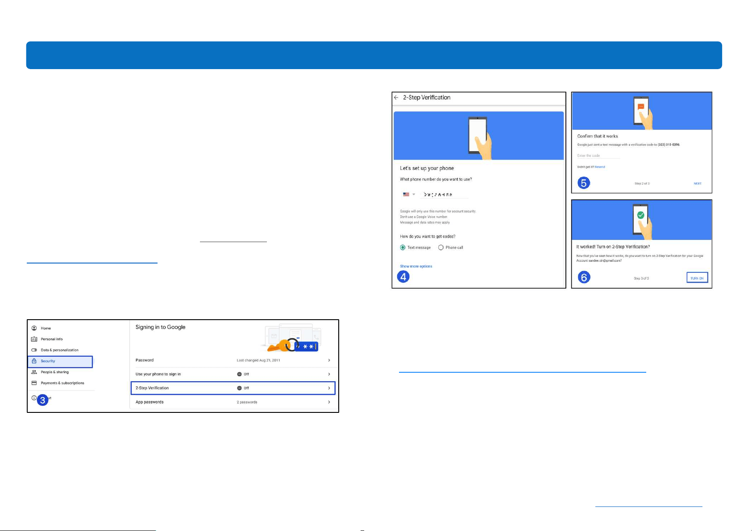The image size is (752, 531).
Task: Click the 'Enter the code' input field
Action: click(x=598, y=156)
